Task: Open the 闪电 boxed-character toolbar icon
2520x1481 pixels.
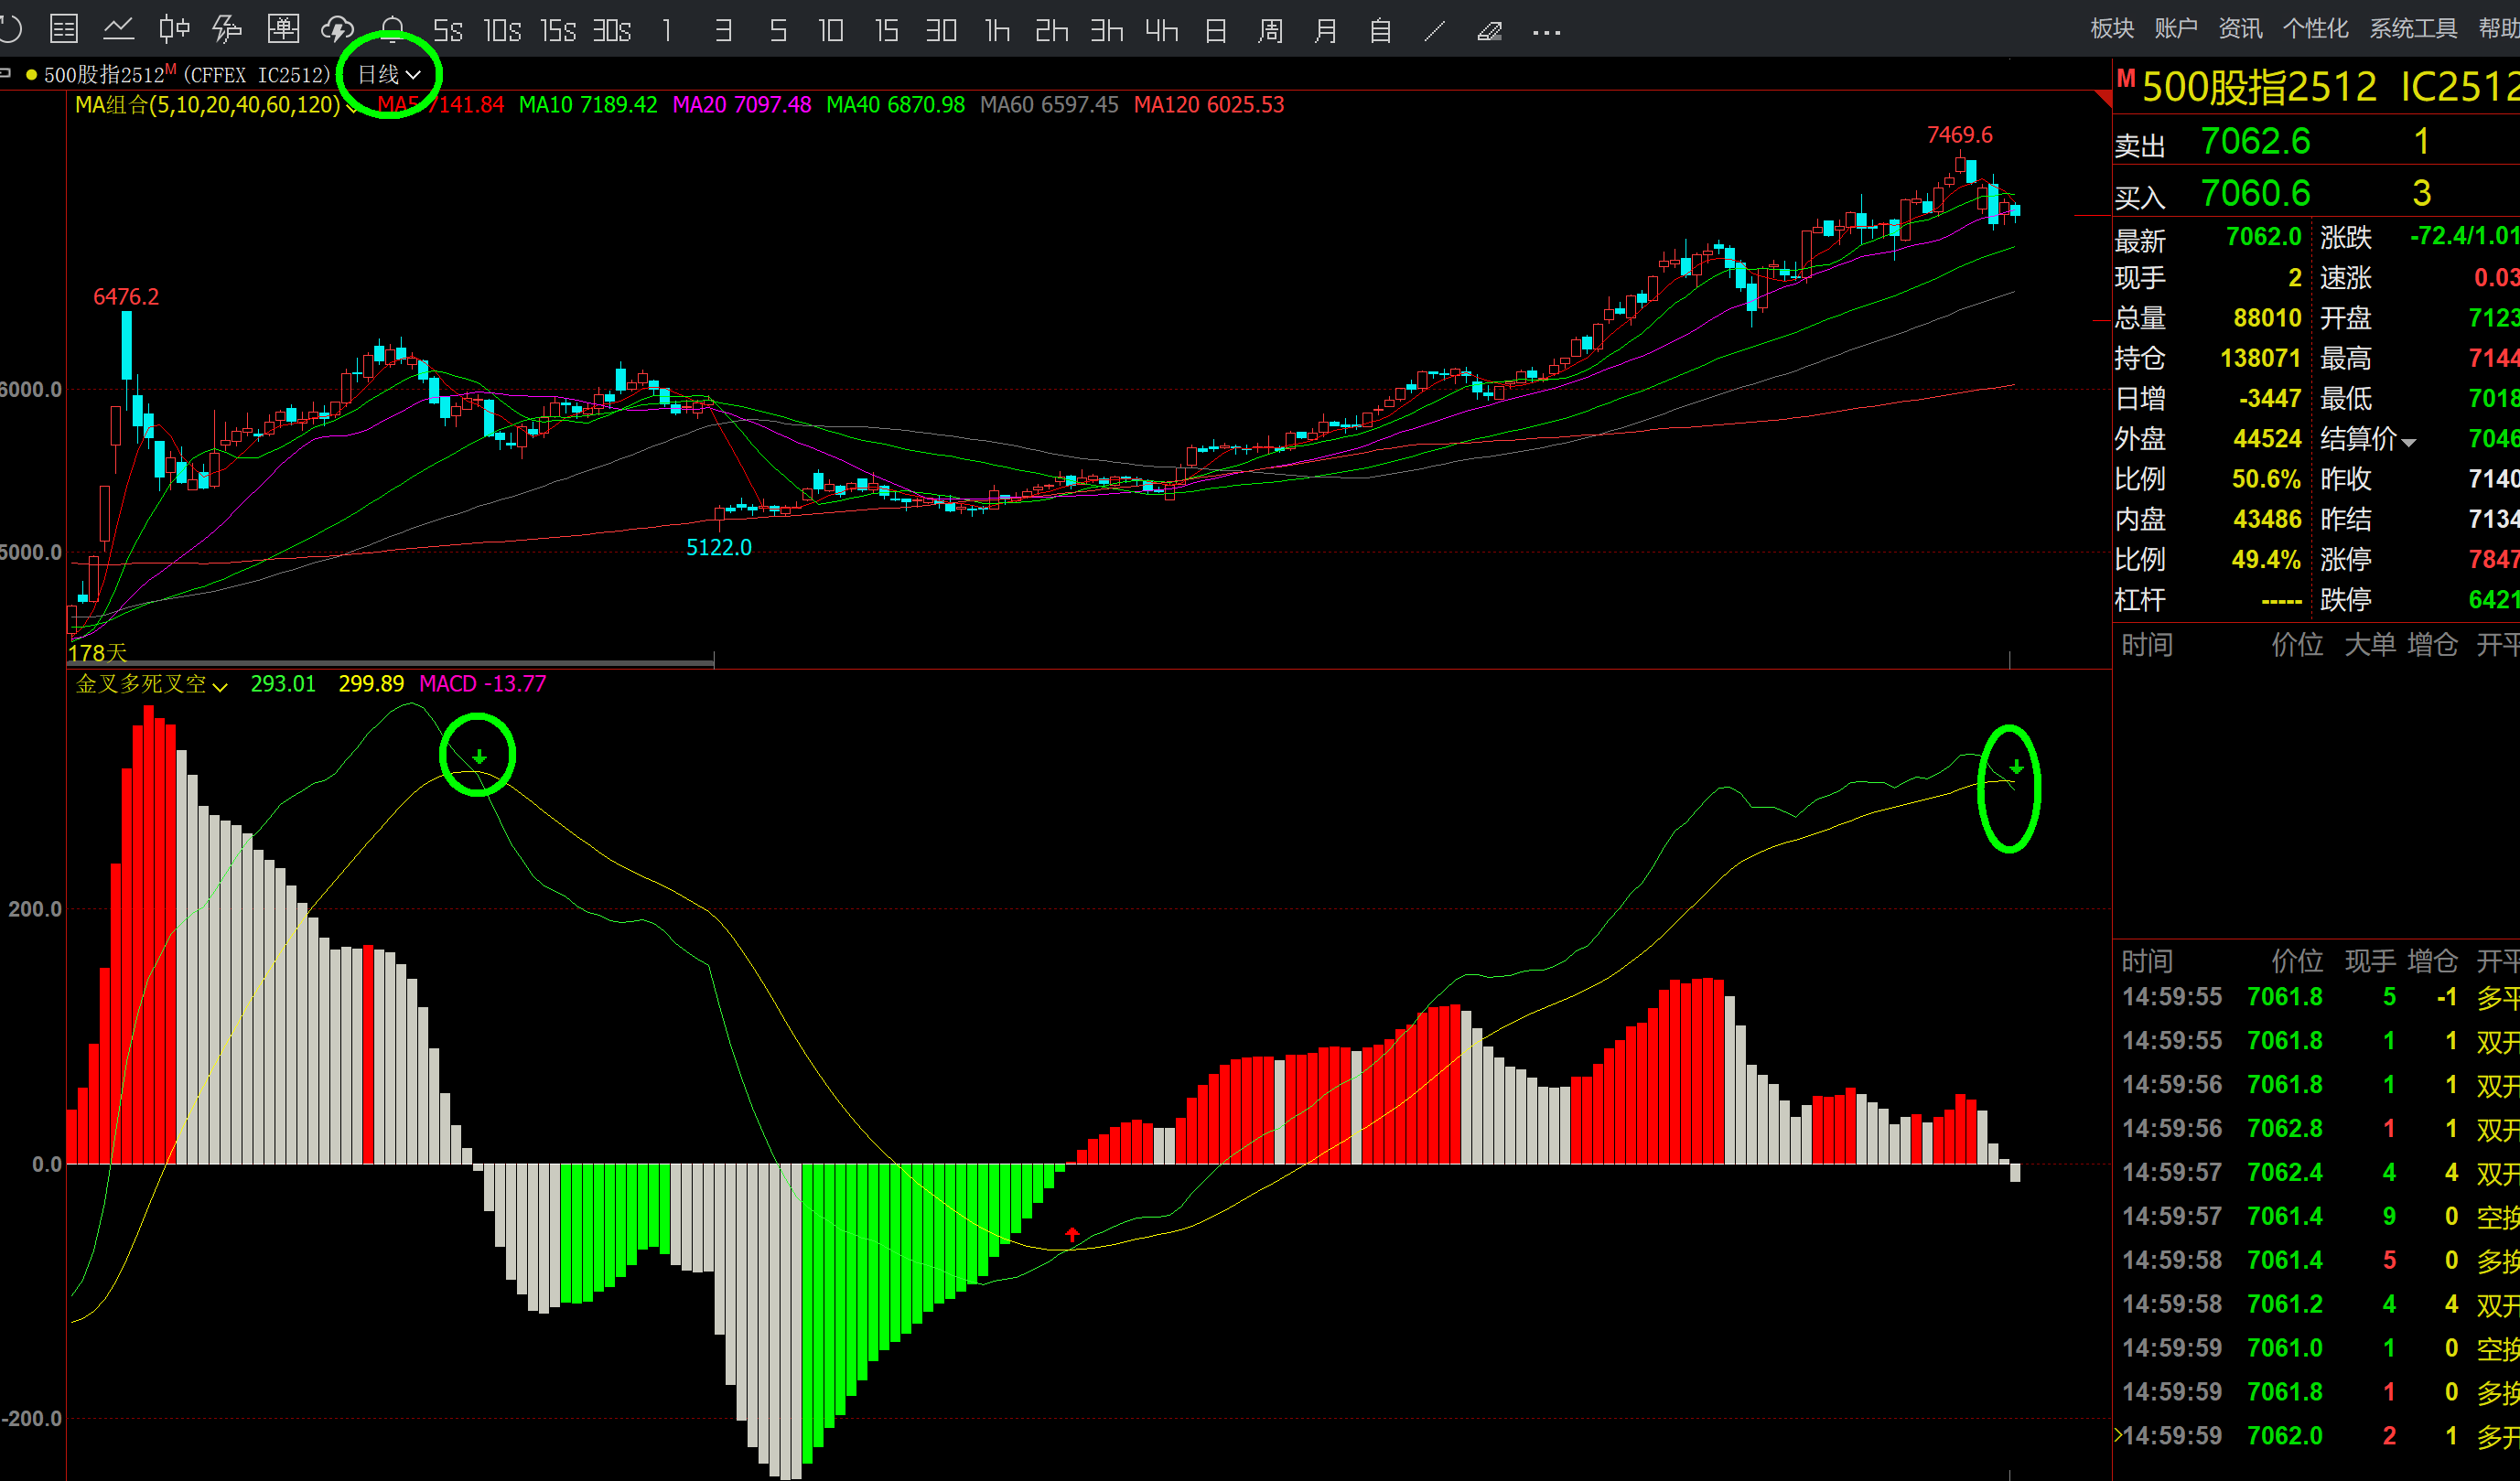Action: pos(283,30)
